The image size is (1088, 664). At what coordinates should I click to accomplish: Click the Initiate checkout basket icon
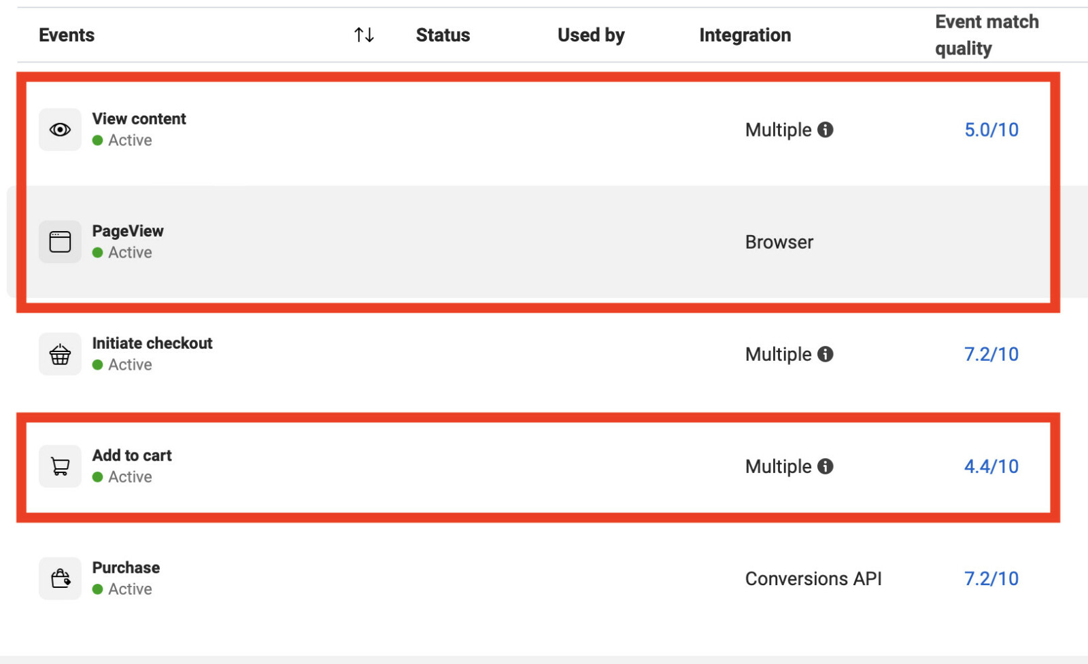[60, 353]
